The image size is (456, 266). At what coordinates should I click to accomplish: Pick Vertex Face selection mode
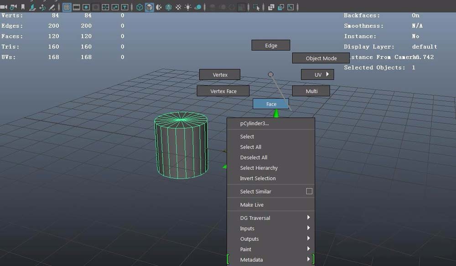point(223,91)
